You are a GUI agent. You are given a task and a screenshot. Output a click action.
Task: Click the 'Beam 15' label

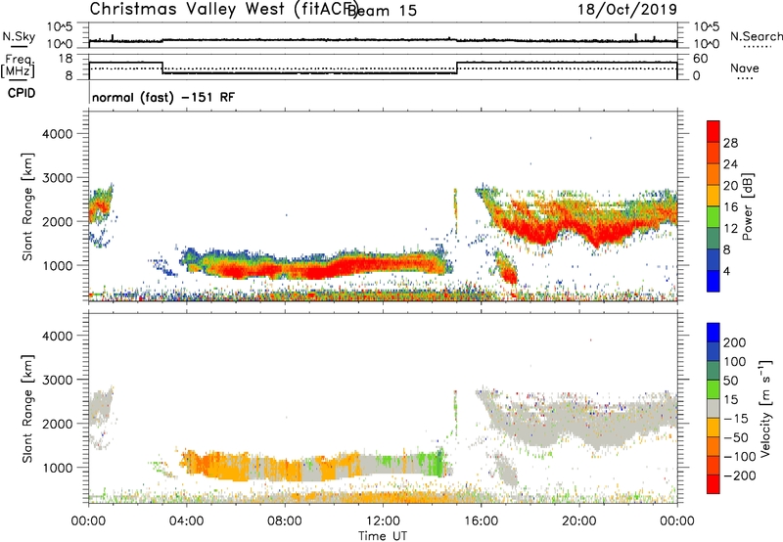click(382, 11)
